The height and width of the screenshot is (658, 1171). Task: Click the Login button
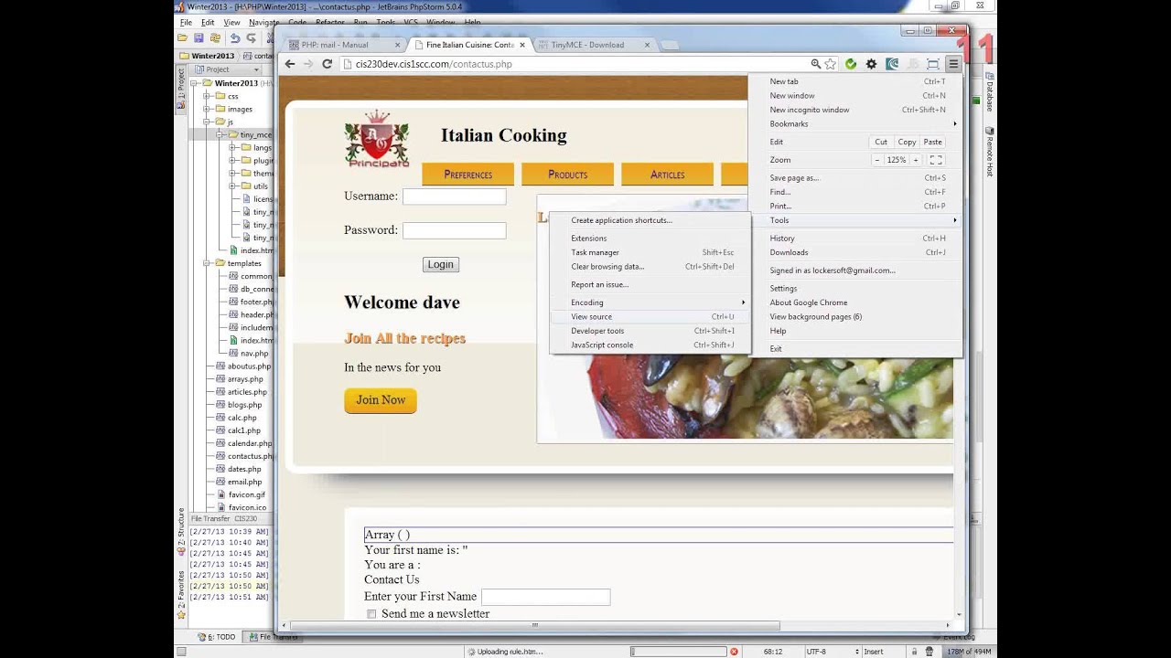coord(440,264)
